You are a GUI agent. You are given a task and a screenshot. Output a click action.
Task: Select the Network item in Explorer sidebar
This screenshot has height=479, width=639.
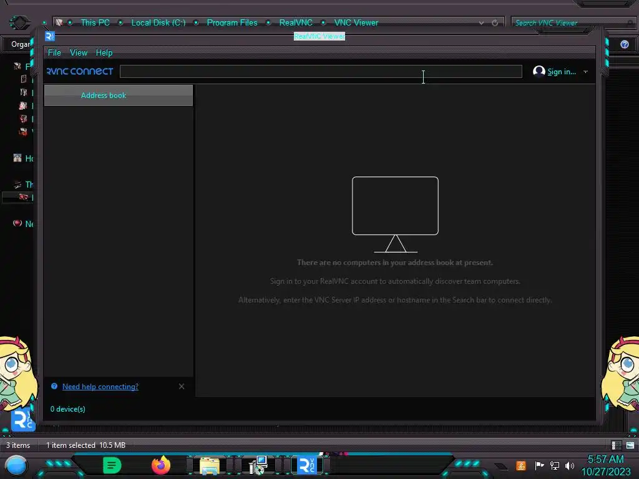click(23, 224)
